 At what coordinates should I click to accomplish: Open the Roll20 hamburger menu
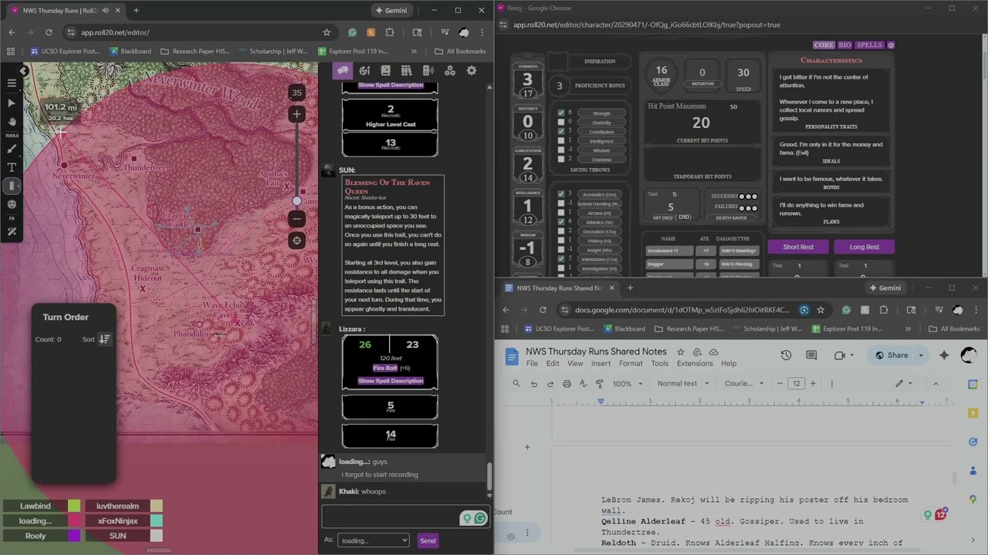coord(12,82)
